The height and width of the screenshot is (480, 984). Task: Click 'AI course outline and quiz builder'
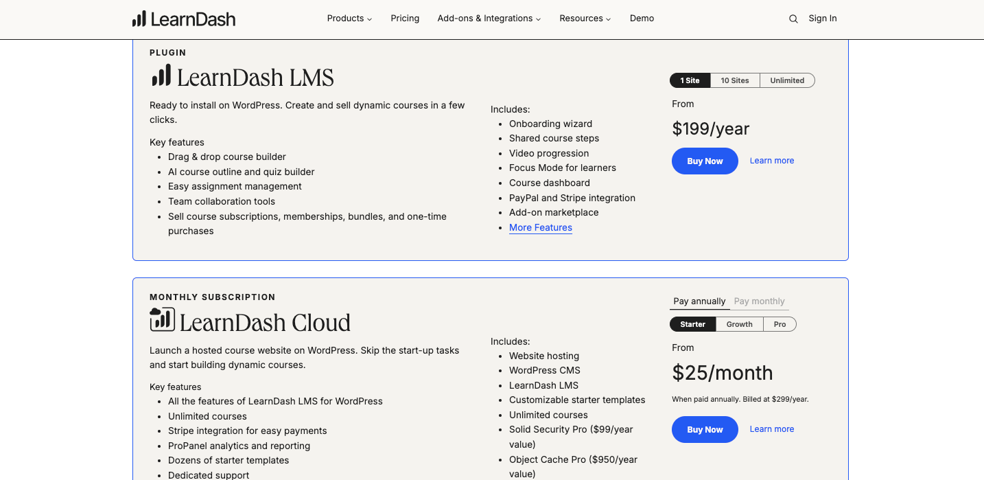242,172
